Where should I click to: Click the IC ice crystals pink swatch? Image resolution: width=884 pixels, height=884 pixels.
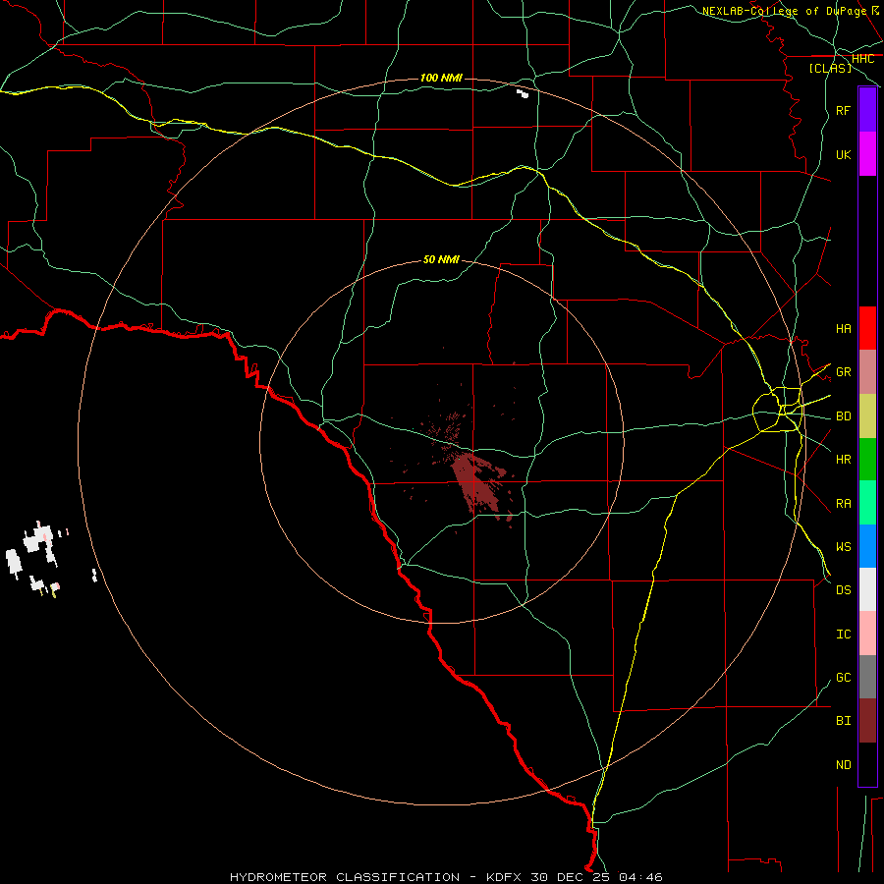click(867, 634)
